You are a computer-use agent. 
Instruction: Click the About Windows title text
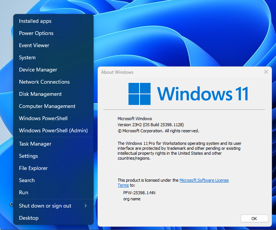[x=117, y=72]
